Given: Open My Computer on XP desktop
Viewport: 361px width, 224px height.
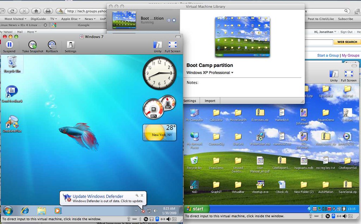Looking at the screenshot, I should (194, 115).
